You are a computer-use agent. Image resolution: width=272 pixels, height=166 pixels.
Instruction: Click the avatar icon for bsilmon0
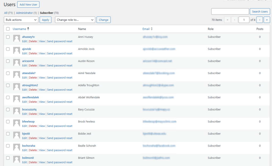pos(17,159)
